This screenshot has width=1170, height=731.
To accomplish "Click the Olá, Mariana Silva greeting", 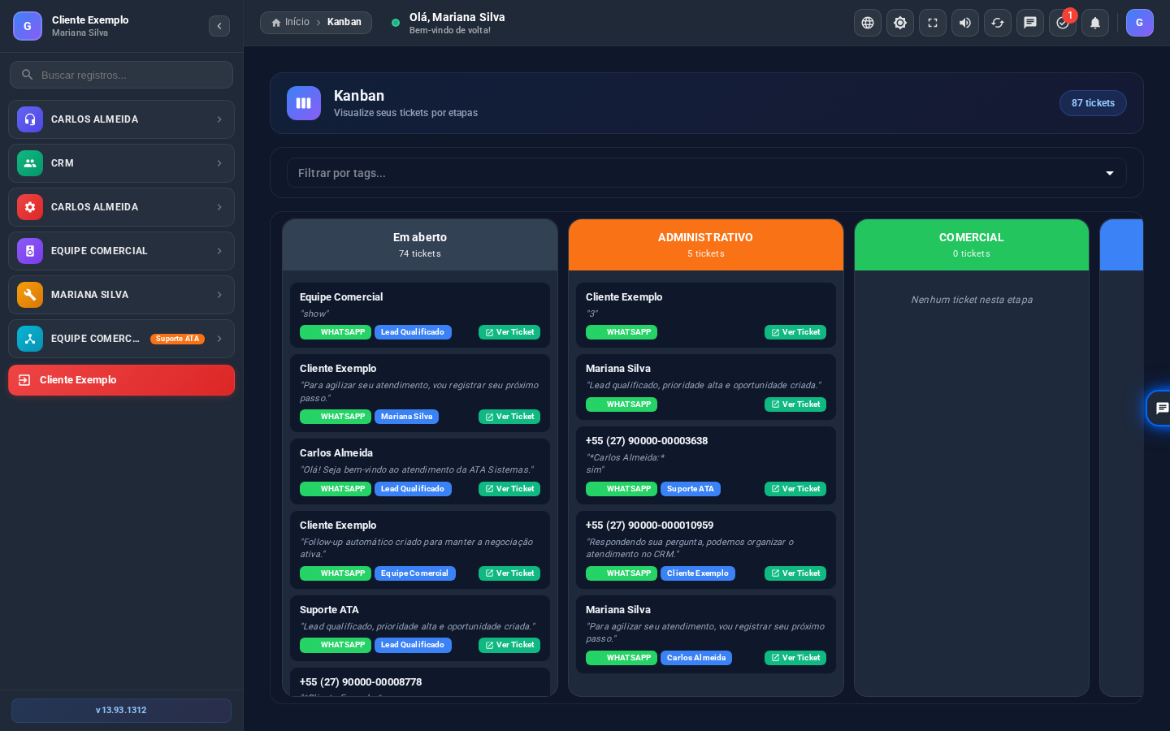I will [x=457, y=17].
